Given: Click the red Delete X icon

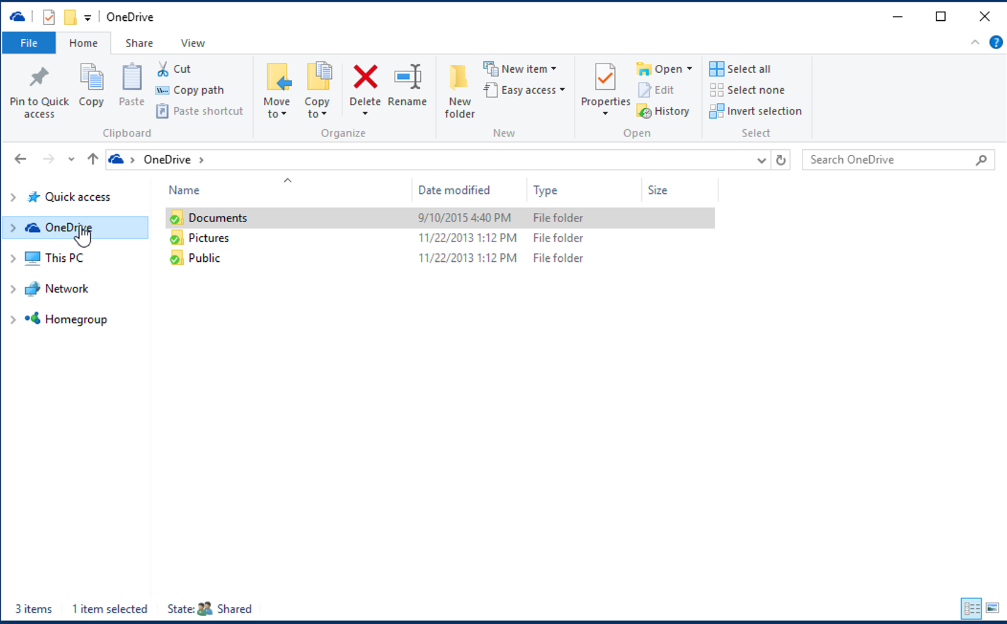Looking at the screenshot, I should [x=365, y=78].
